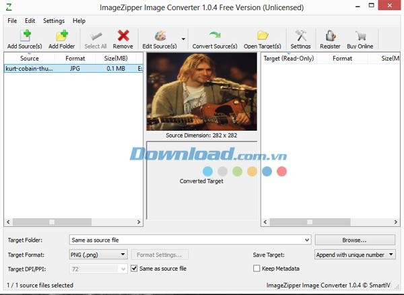Click the source image preview thumbnail

[202, 92]
